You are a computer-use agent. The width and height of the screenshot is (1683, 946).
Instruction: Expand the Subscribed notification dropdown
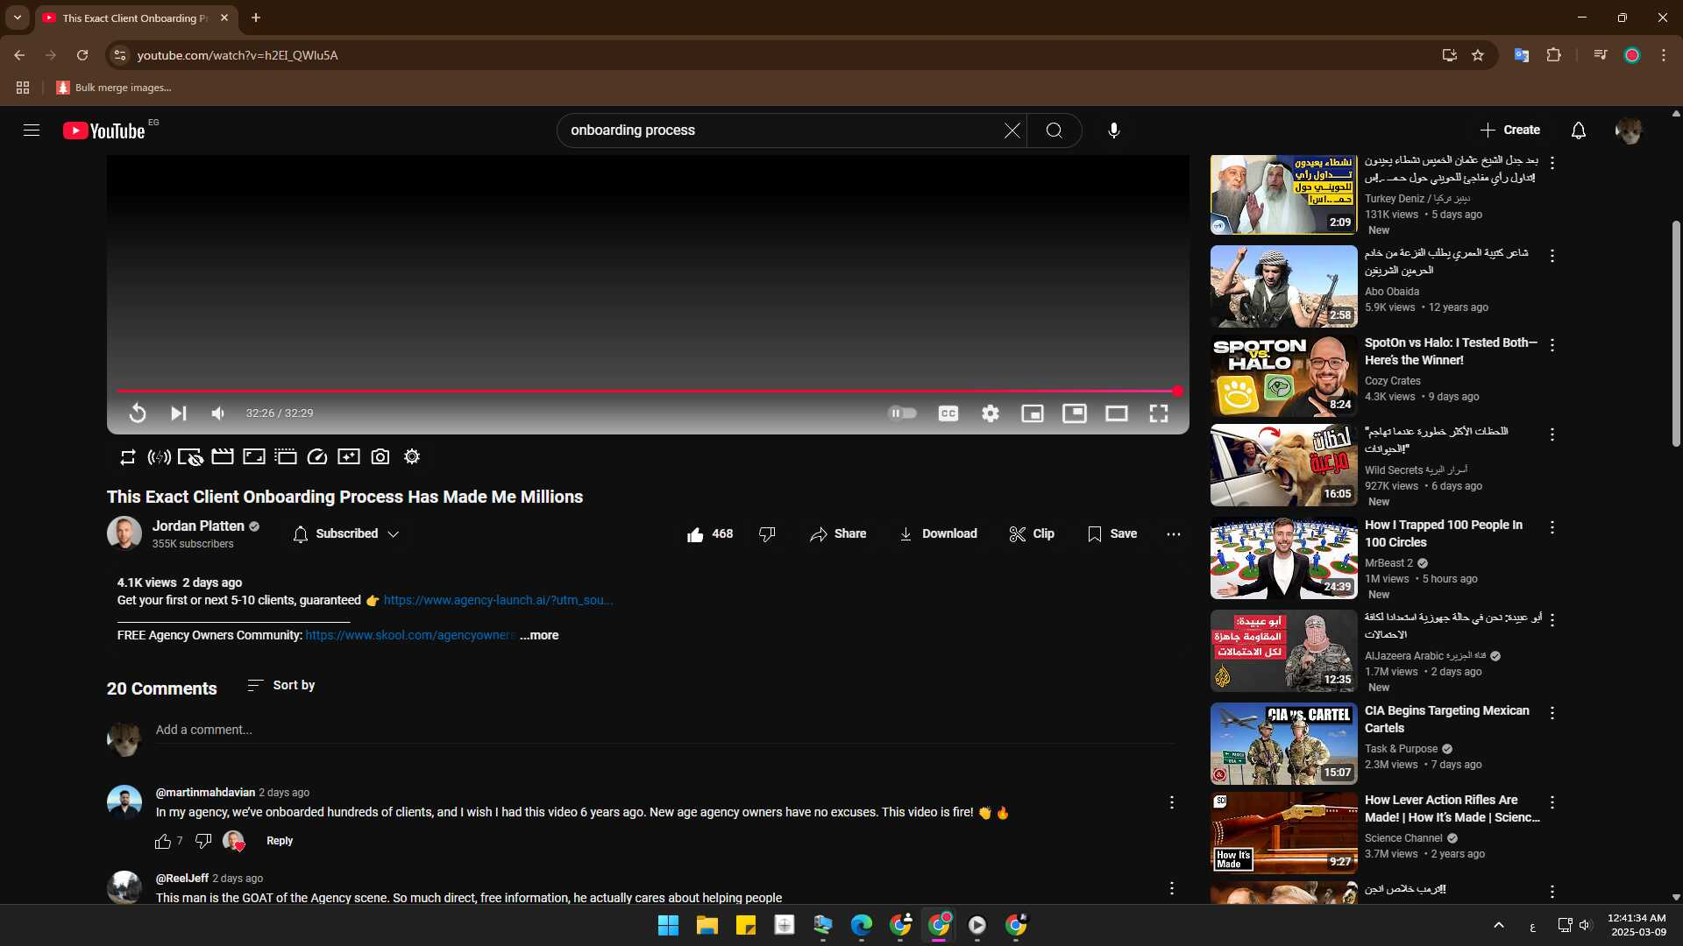tap(347, 534)
